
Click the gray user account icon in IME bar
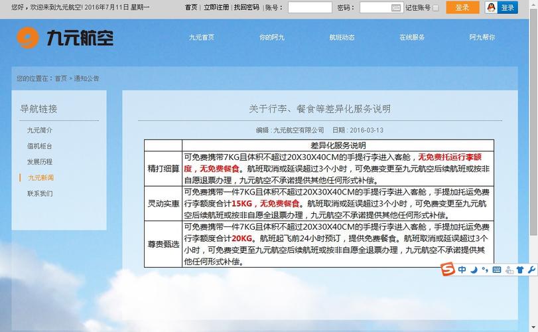(x=509, y=270)
